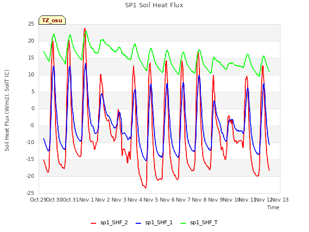Click the chart title SP1 Soil Heat Flux
Image resolution: width=309 pixels, height=232 pixels.
coord(154,5)
